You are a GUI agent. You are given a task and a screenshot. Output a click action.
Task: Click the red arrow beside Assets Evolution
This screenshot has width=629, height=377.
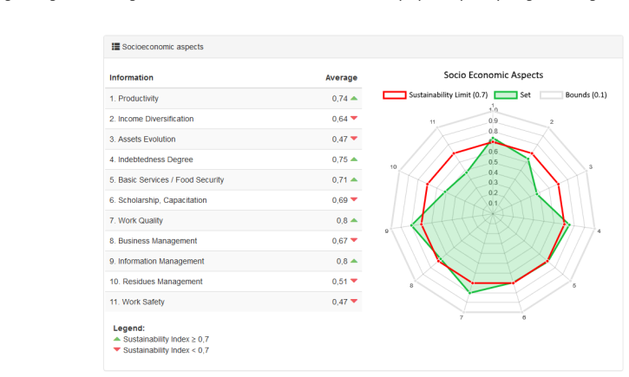[354, 139]
